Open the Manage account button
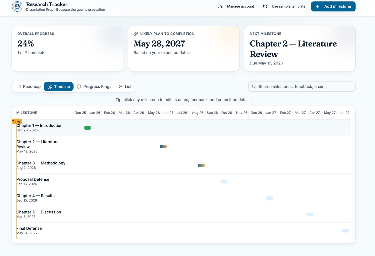This screenshot has width=375, height=256. pyautogui.click(x=236, y=6)
